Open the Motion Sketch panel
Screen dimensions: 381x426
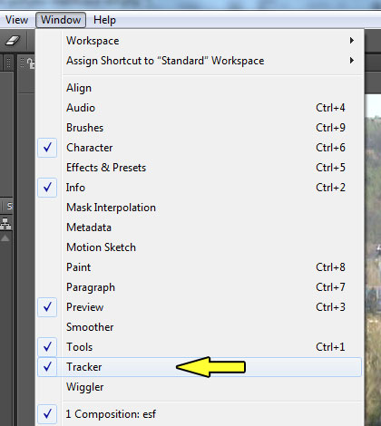[200, 247]
